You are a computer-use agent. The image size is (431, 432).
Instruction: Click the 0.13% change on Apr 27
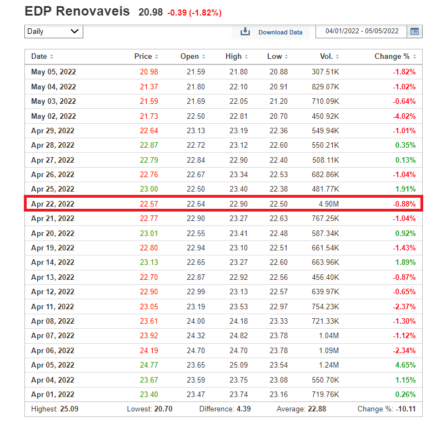(405, 160)
